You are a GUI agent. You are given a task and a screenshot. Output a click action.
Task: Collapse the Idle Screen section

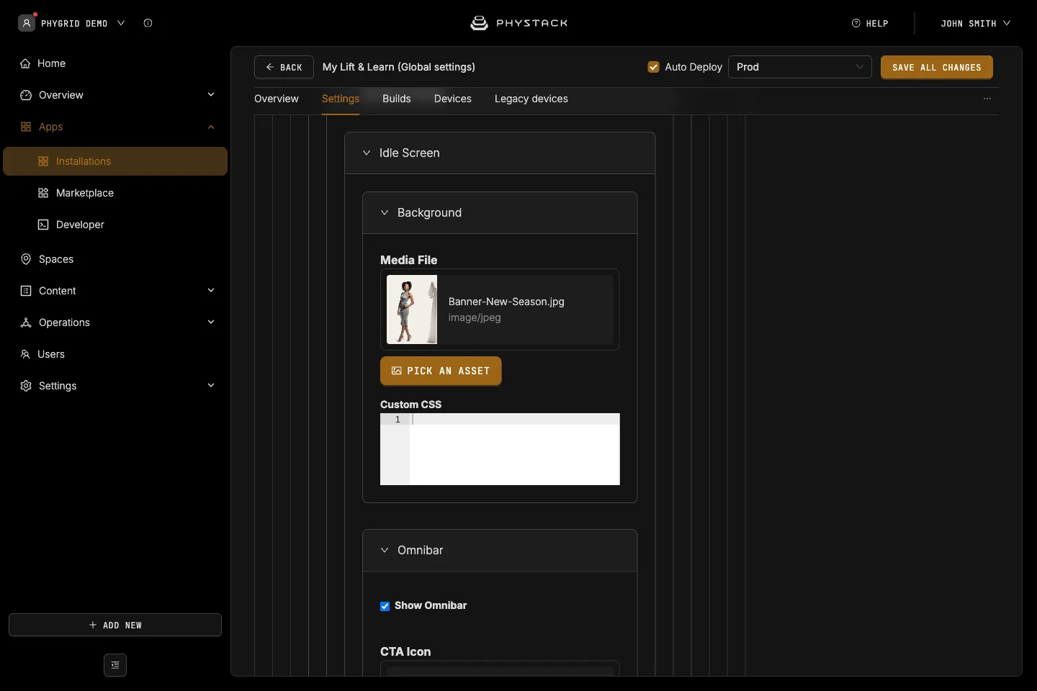367,153
